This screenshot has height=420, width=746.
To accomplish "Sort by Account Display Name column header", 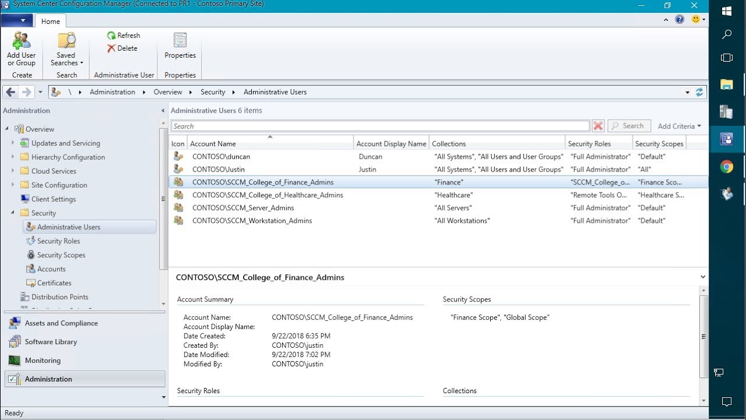I will (x=391, y=143).
